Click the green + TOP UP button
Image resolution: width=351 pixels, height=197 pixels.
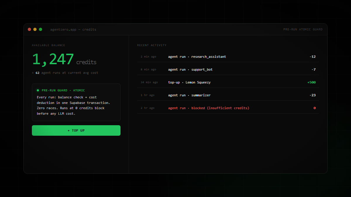point(76,130)
